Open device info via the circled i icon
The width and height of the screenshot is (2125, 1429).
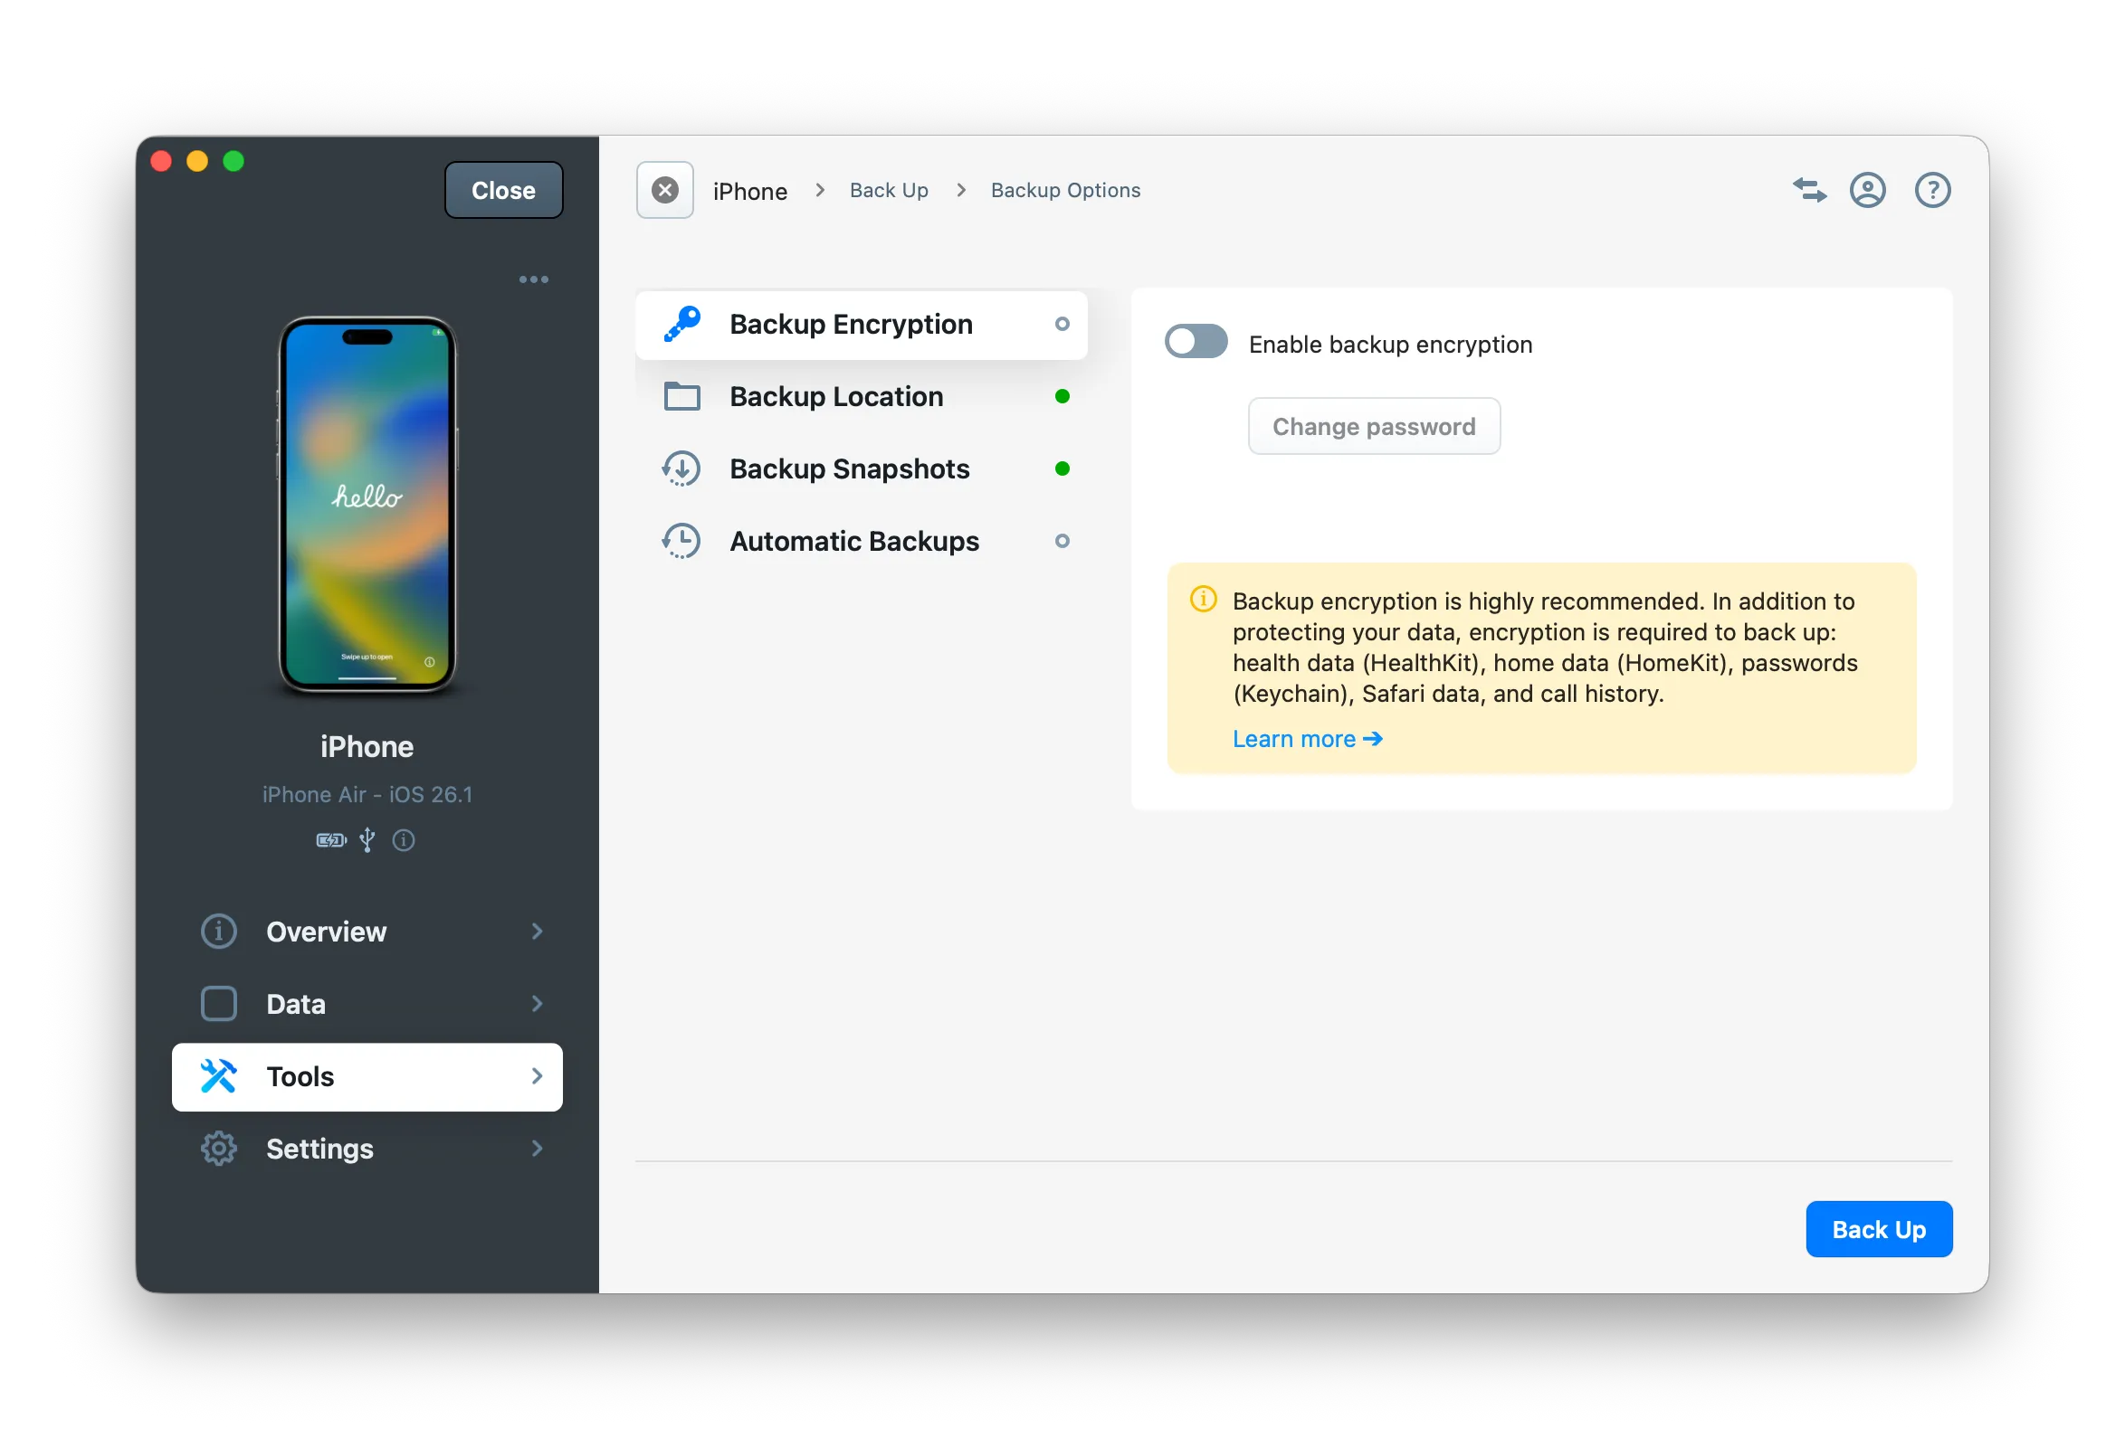click(404, 839)
